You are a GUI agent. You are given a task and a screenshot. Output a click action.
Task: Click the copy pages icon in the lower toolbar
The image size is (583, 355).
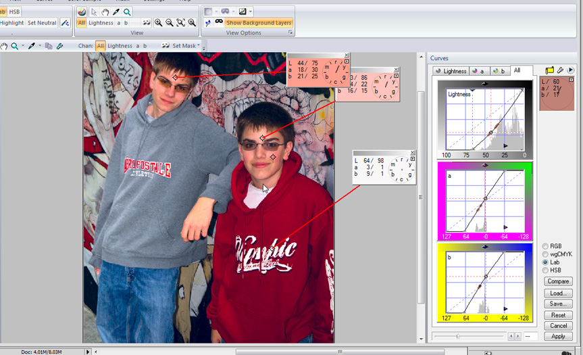coord(49,46)
